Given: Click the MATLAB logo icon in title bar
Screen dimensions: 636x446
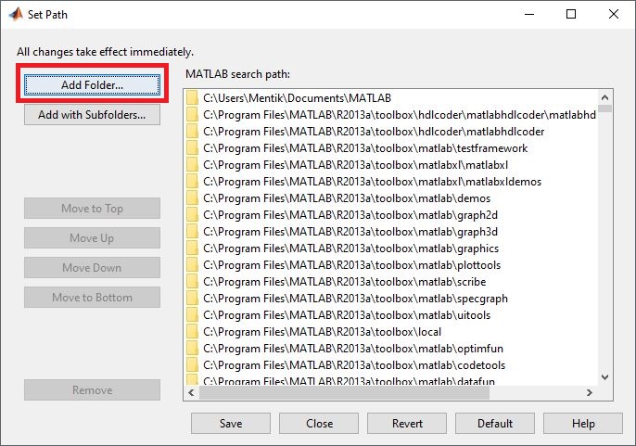Looking at the screenshot, I should [x=16, y=14].
